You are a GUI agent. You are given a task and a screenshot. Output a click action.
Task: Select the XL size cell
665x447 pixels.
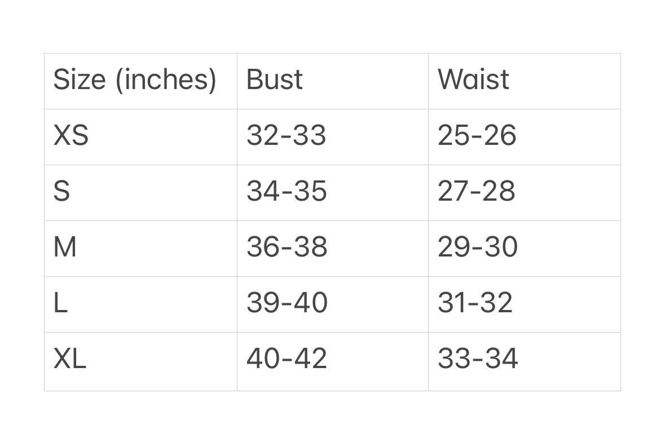(x=70, y=359)
